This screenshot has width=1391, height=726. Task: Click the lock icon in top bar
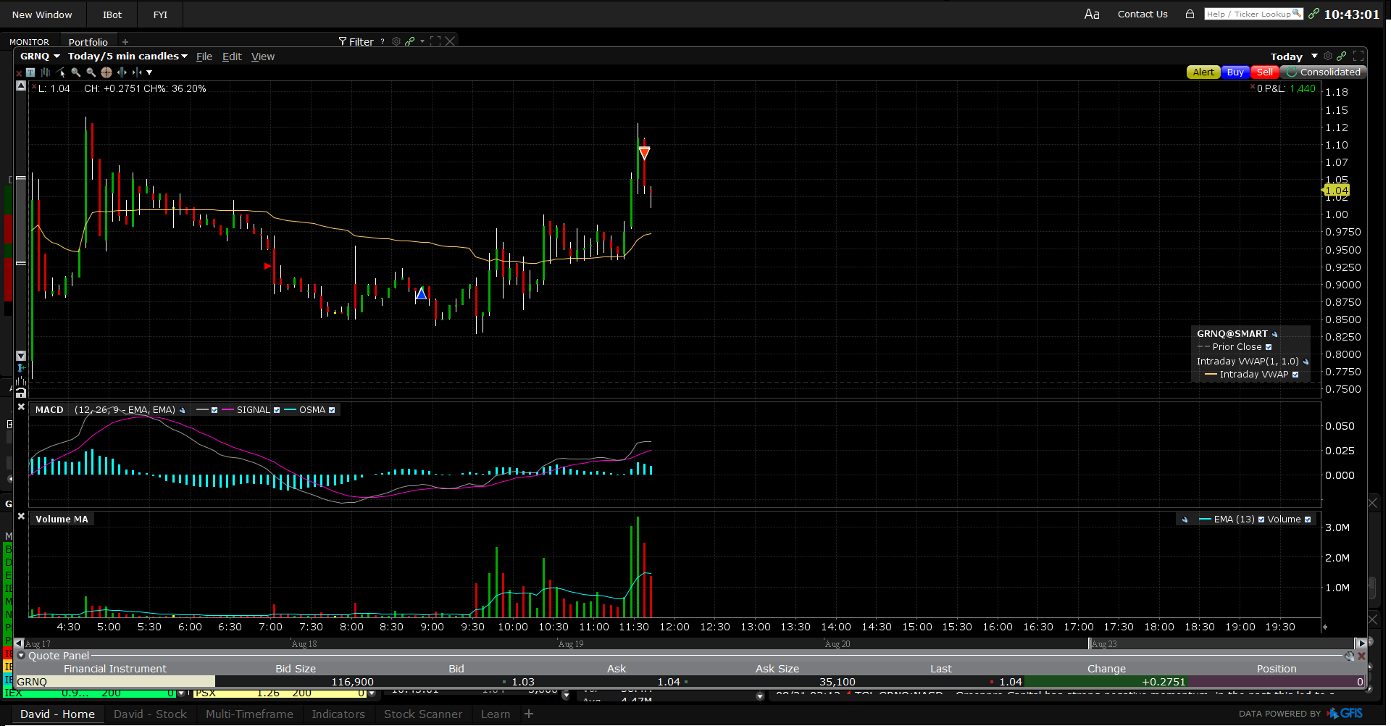(1190, 14)
